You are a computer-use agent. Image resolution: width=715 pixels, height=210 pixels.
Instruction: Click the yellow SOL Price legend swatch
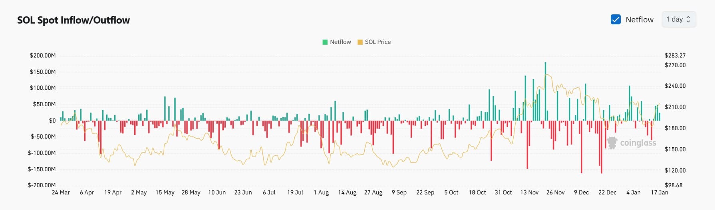tap(360, 42)
